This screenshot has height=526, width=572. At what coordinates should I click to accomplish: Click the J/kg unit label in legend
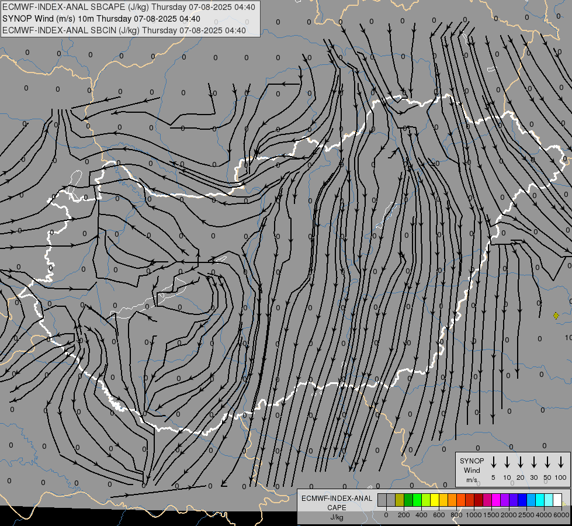337,517
